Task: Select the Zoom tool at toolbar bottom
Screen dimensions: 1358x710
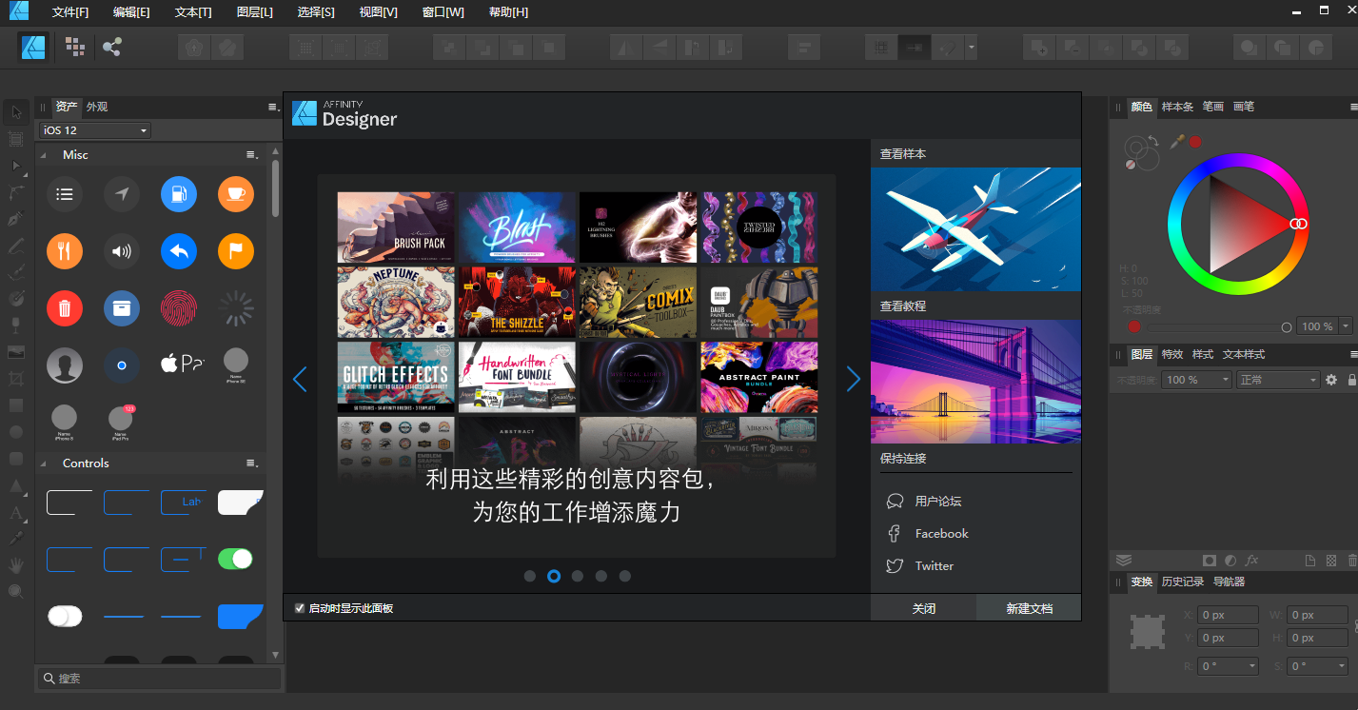Action: tap(15, 591)
